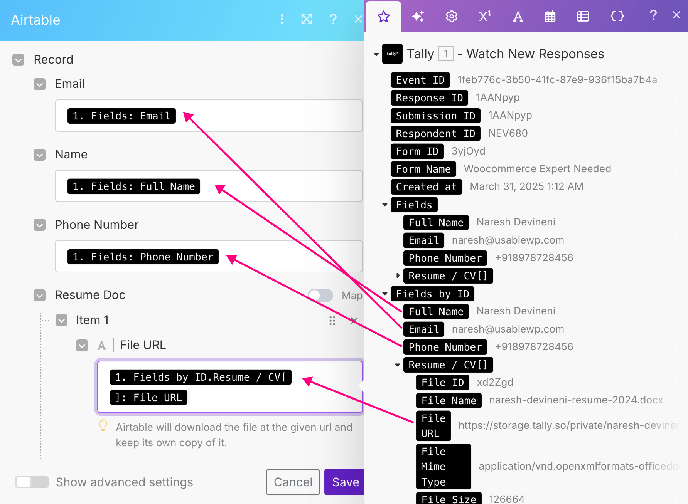The height and width of the screenshot is (504, 688).
Task: Collapse the File URL field
Action: pos(82,345)
